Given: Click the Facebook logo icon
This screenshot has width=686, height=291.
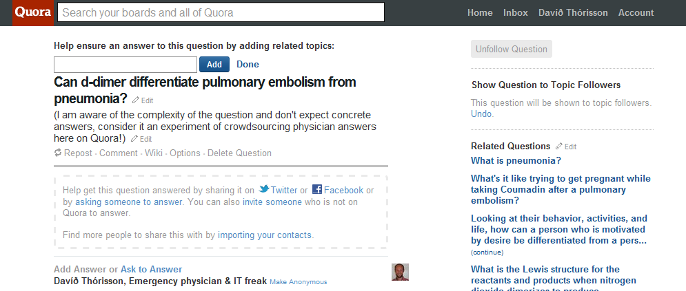Looking at the screenshot, I should pos(316,189).
